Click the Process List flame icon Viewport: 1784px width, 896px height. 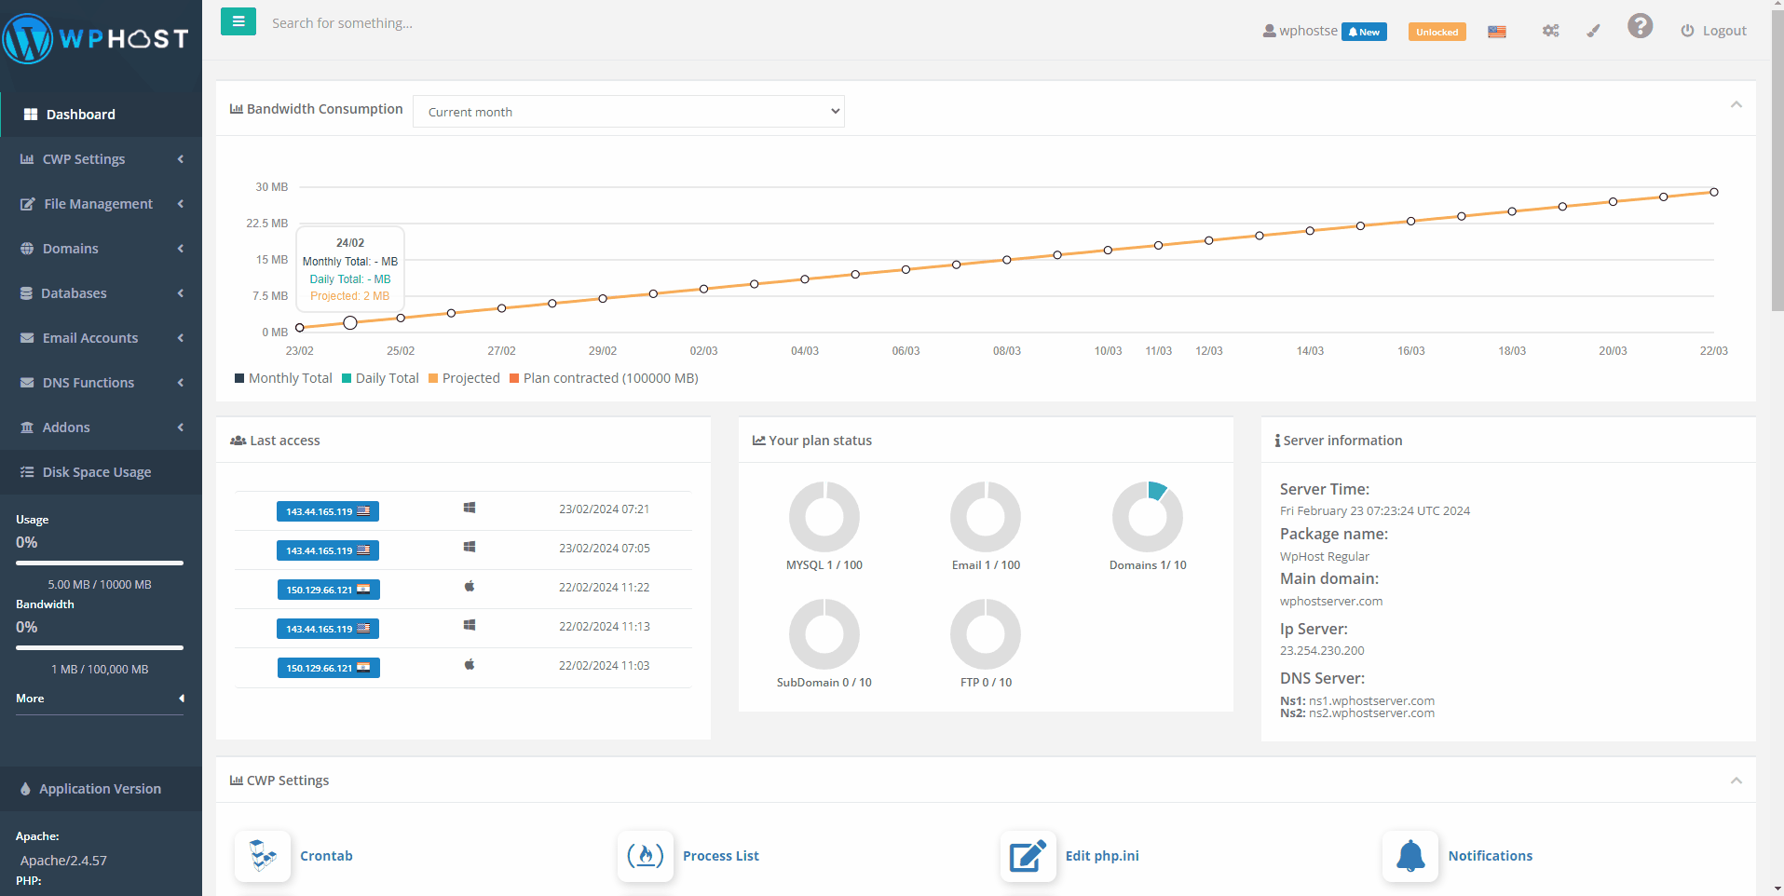[x=645, y=855]
